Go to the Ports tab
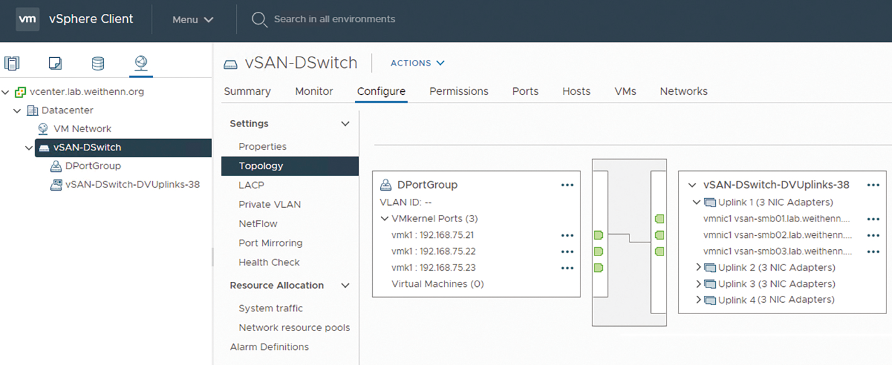 (x=526, y=91)
